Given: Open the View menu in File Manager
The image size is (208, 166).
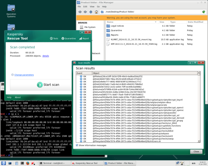Looking at the screenshot, I should 92,7.
